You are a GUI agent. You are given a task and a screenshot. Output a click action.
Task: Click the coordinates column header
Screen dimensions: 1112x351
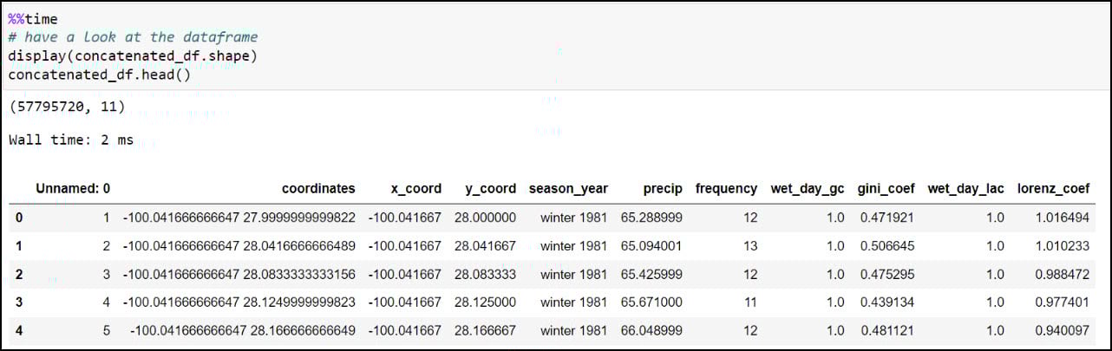318,188
